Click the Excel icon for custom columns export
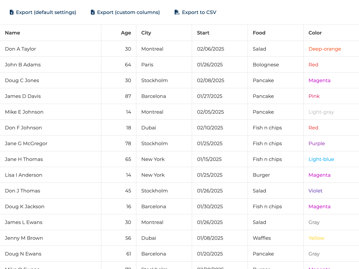359x269 pixels. tap(93, 12)
